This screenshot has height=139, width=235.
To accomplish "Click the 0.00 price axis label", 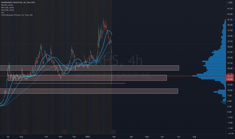I will point(229,112).
